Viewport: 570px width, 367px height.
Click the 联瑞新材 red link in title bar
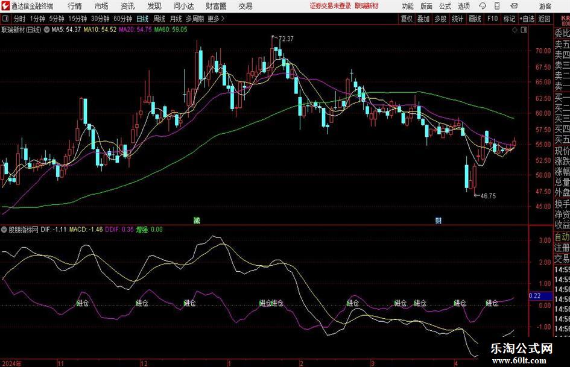coord(367,6)
